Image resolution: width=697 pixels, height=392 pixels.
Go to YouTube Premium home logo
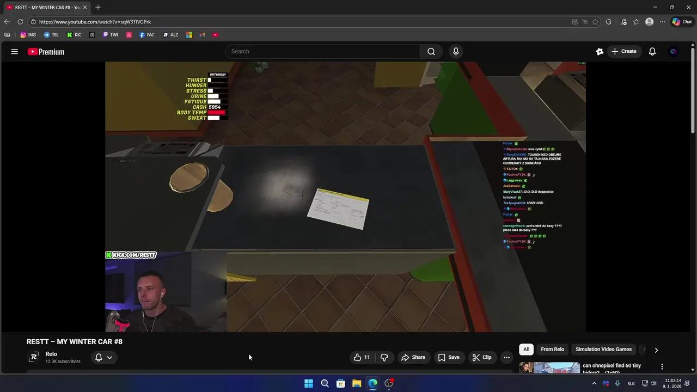tap(46, 52)
